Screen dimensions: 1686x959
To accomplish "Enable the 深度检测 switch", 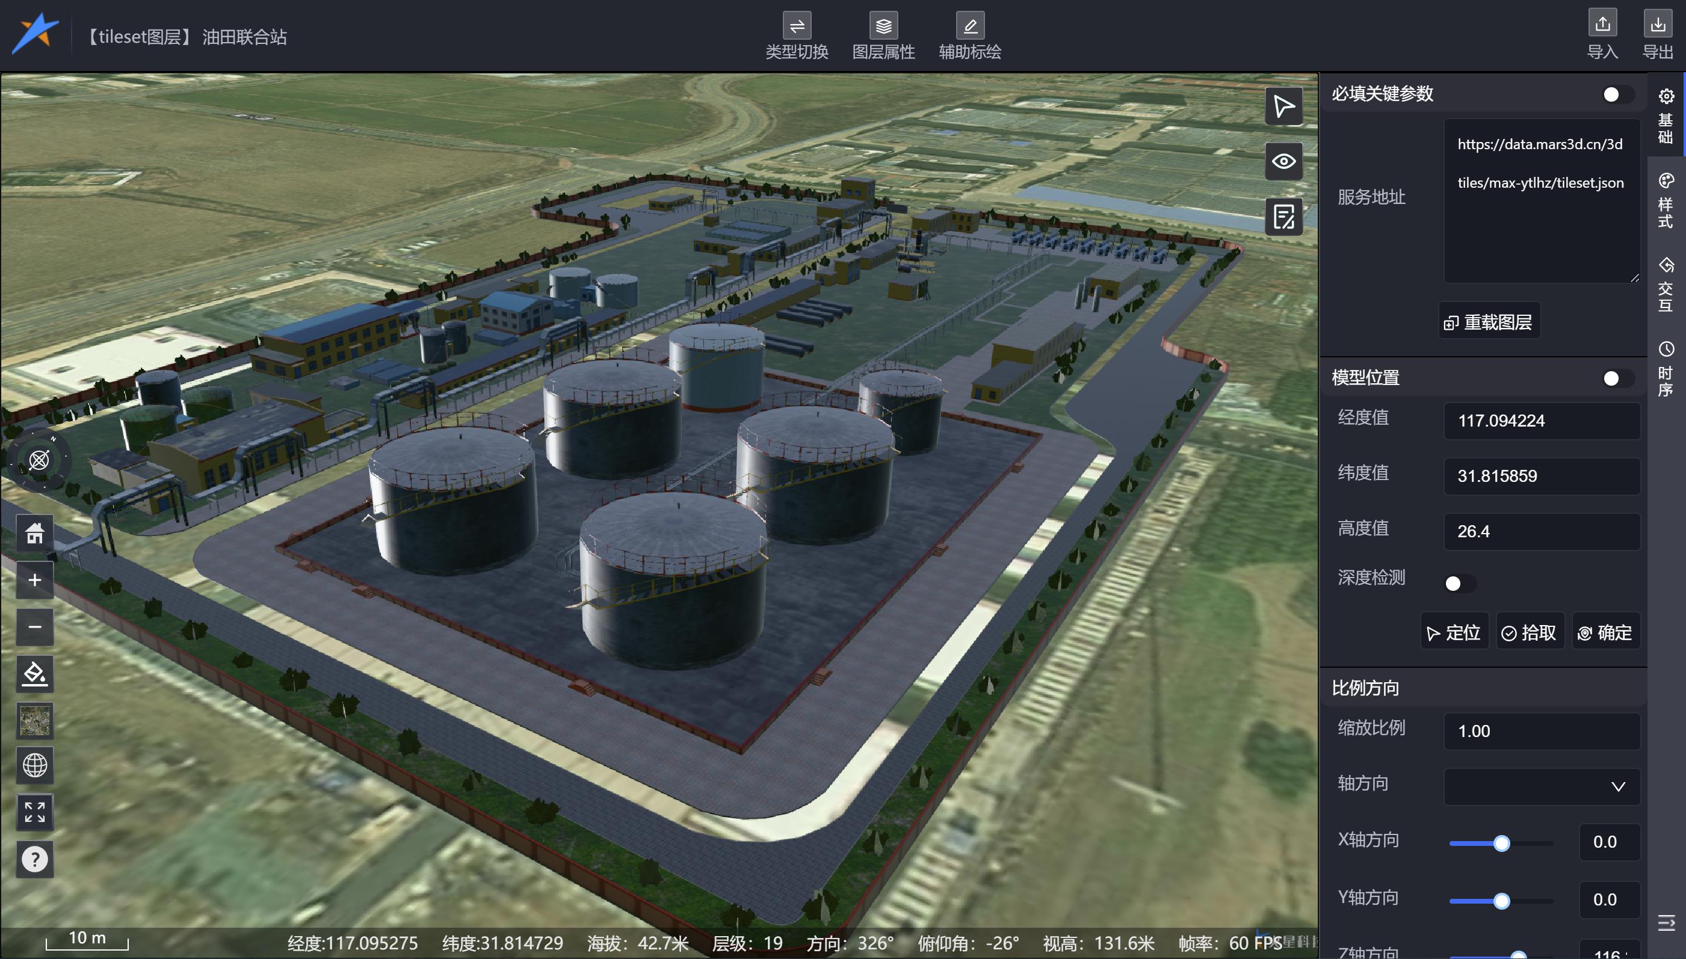I will pyautogui.click(x=1459, y=583).
